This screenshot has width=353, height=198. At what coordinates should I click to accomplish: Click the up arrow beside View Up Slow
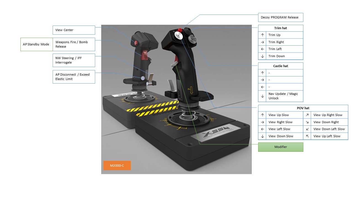[262, 115]
